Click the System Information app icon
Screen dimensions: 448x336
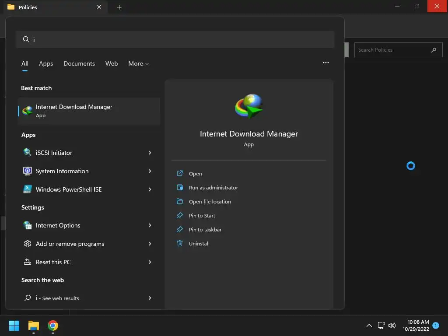(27, 171)
